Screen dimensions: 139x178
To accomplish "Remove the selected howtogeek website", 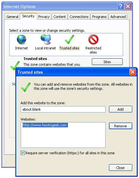I will 121,126.
